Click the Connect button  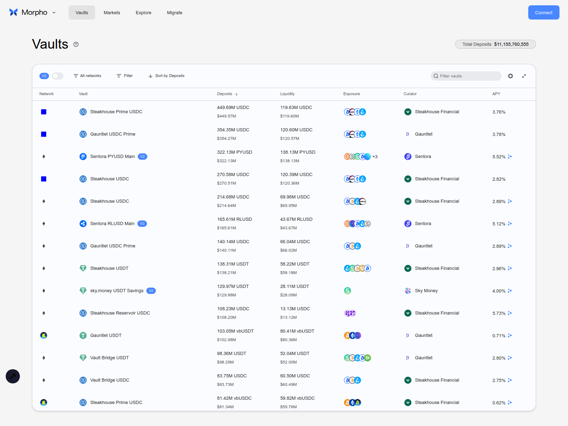tap(544, 12)
